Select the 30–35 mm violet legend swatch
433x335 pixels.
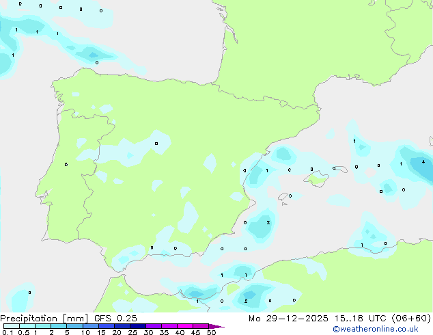tap(153, 326)
